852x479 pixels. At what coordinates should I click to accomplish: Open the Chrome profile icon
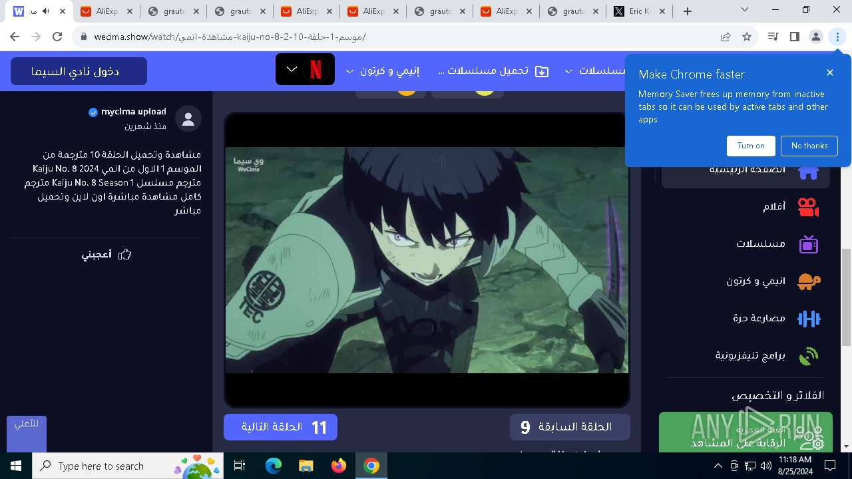click(x=816, y=37)
